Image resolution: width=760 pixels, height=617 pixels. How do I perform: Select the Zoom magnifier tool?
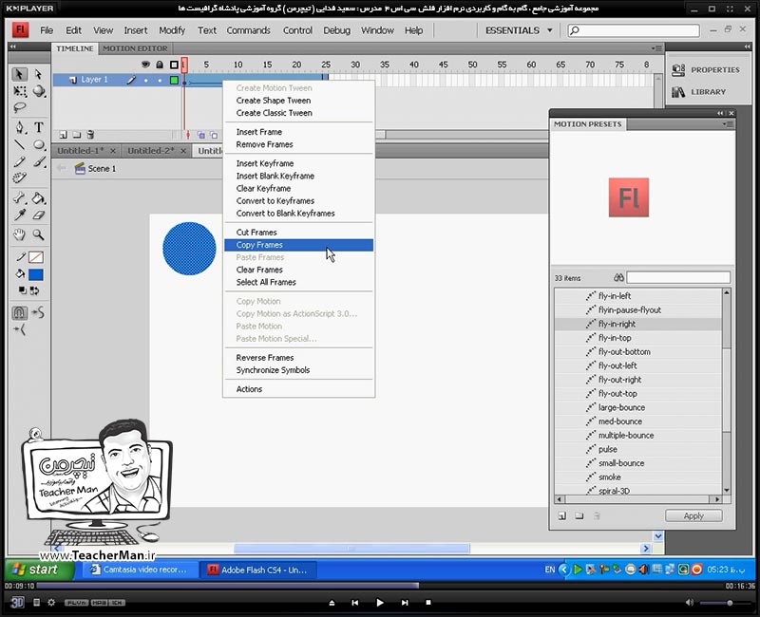(38, 235)
